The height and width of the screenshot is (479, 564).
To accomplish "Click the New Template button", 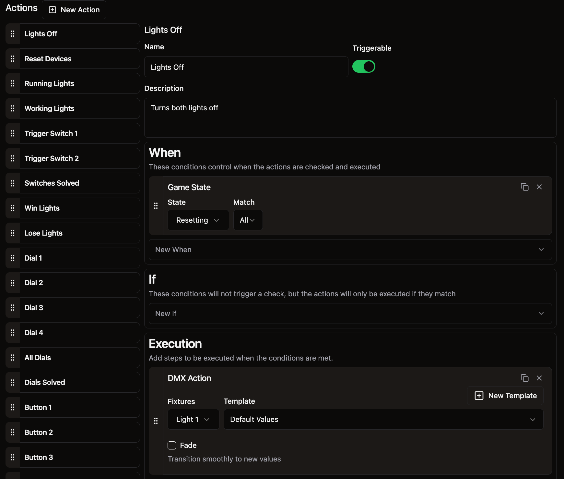I will pos(505,396).
